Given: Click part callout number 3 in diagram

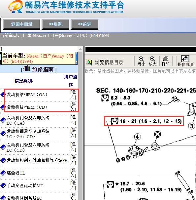Looking at the screenshot, I should pyautogui.click(x=192, y=126).
